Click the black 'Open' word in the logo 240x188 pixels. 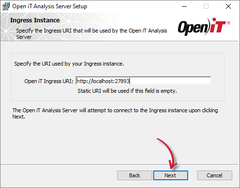click(x=192, y=28)
